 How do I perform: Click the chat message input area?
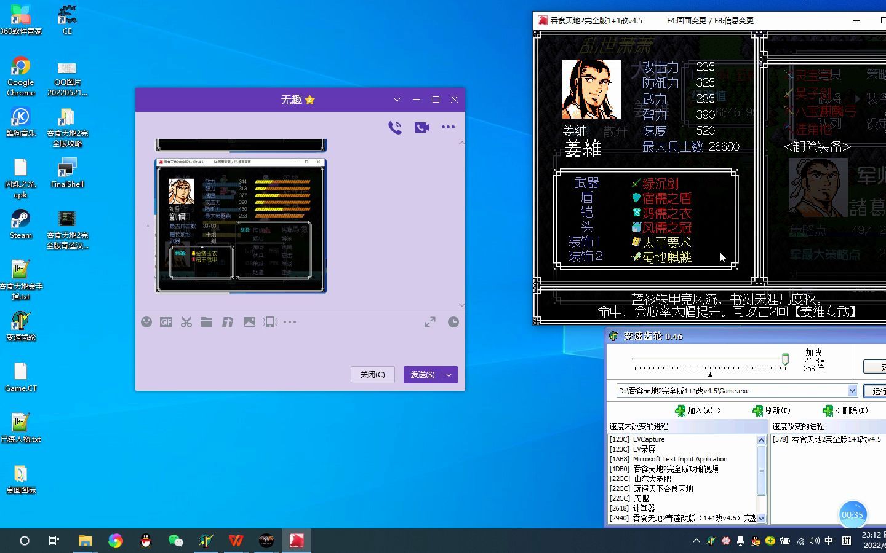300,347
